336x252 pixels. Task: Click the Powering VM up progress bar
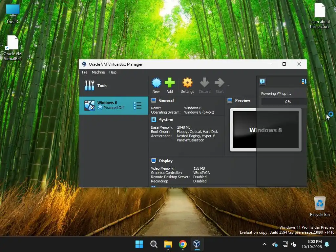pos(284,102)
